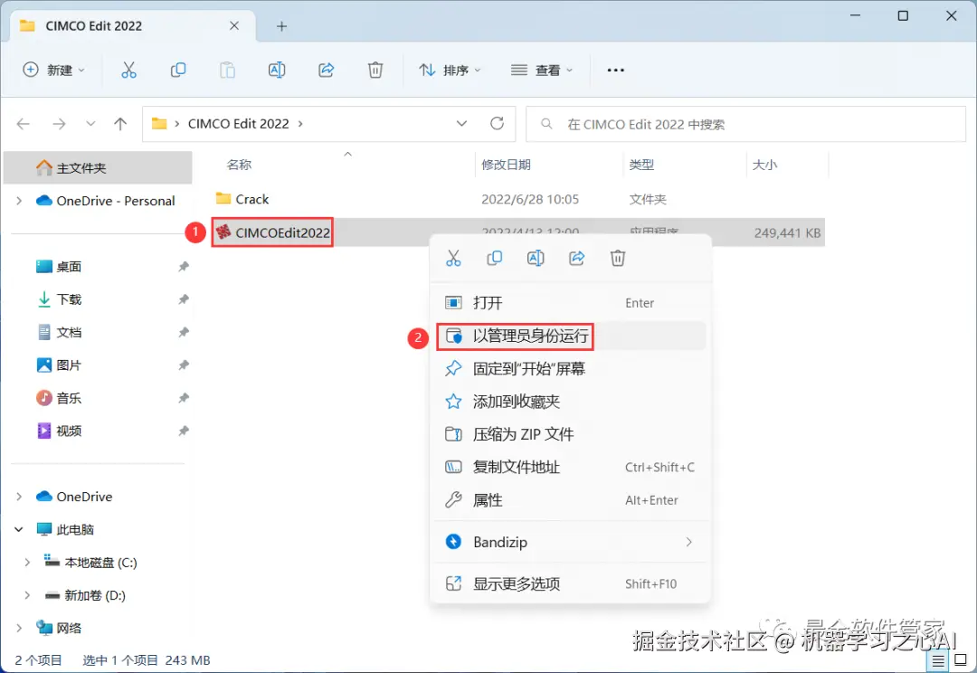Click Rename icon in the context menu
The width and height of the screenshot is (977, 673).
click(x=536, y=258)
